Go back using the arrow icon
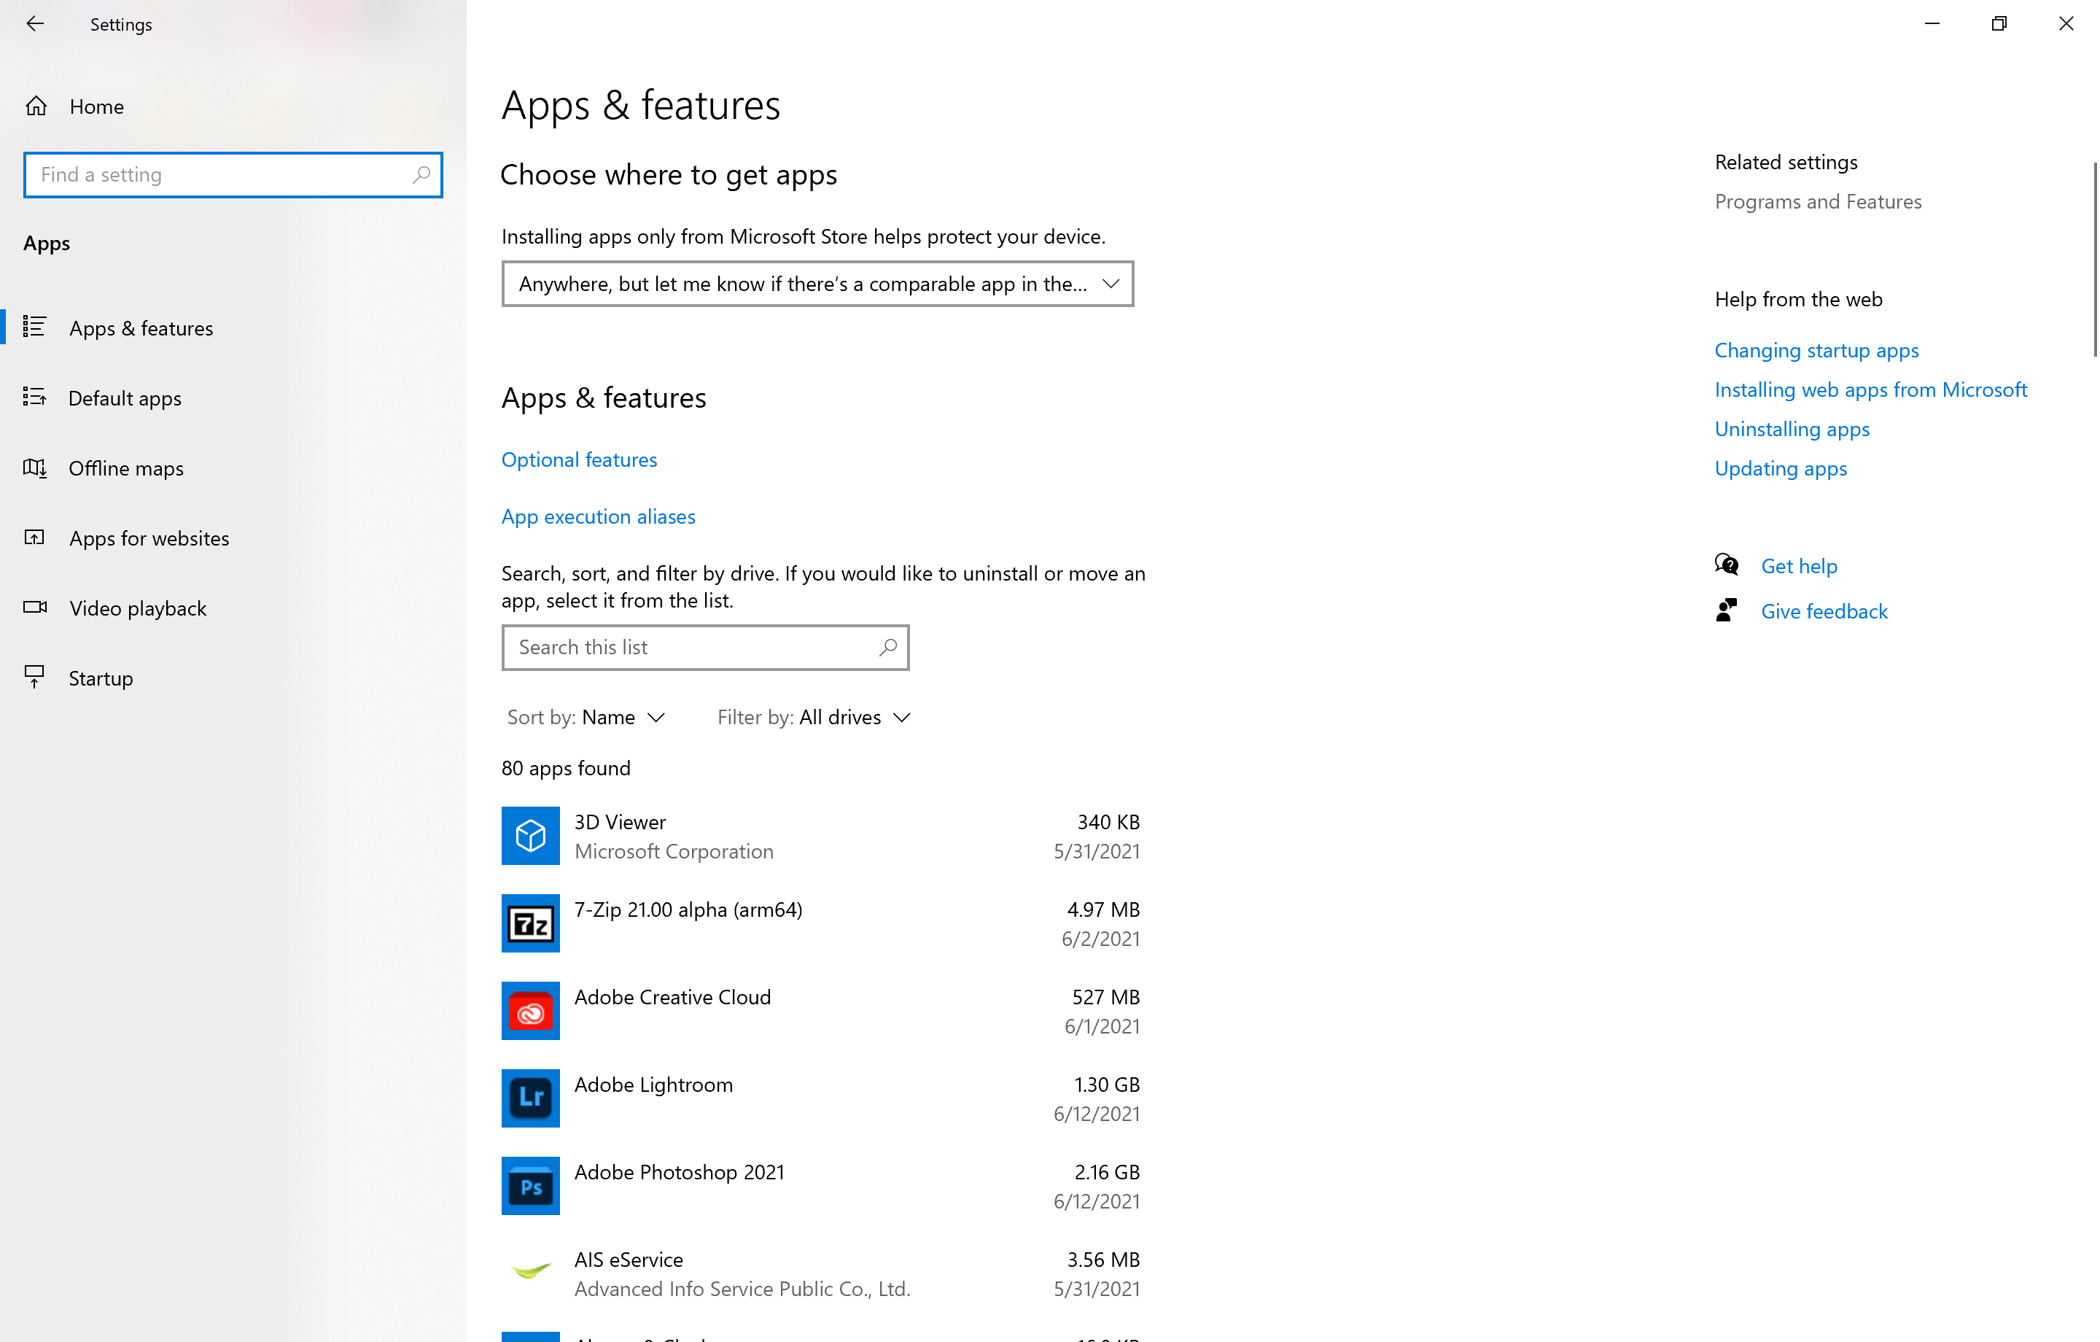 coord(35,23)
